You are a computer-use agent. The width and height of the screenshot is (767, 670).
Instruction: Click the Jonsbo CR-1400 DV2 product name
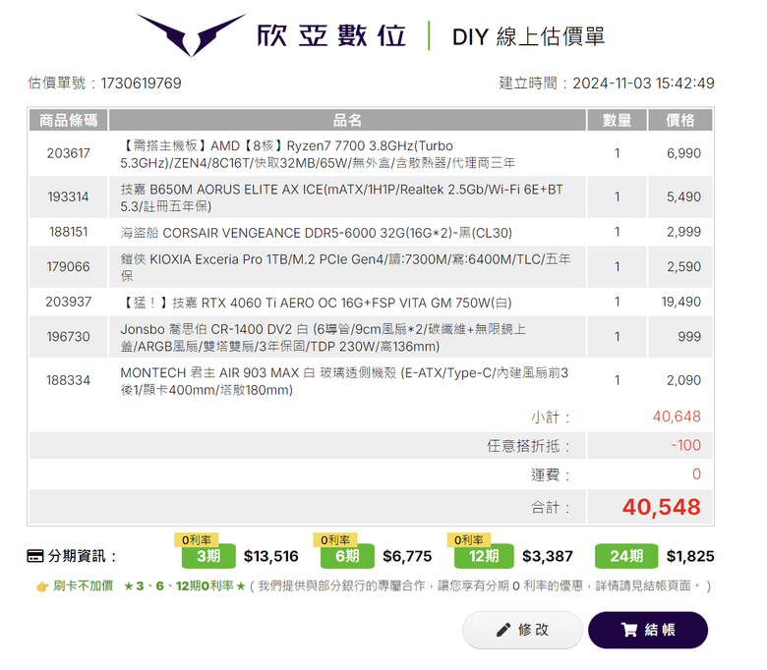tap(324, 338)
